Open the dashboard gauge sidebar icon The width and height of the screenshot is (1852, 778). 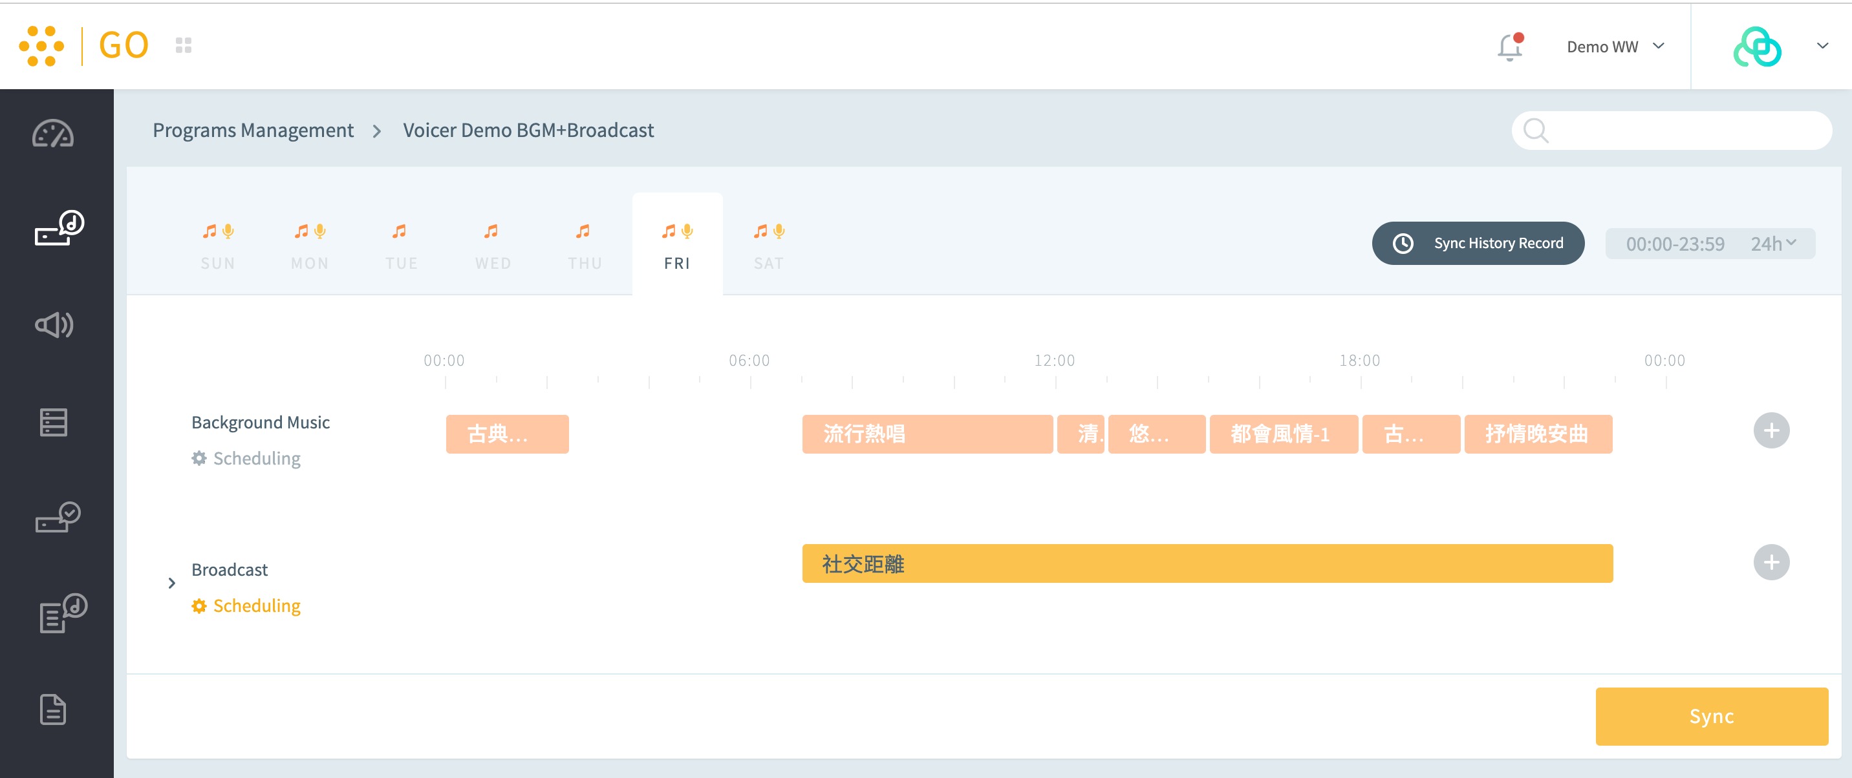click(53, 134)
